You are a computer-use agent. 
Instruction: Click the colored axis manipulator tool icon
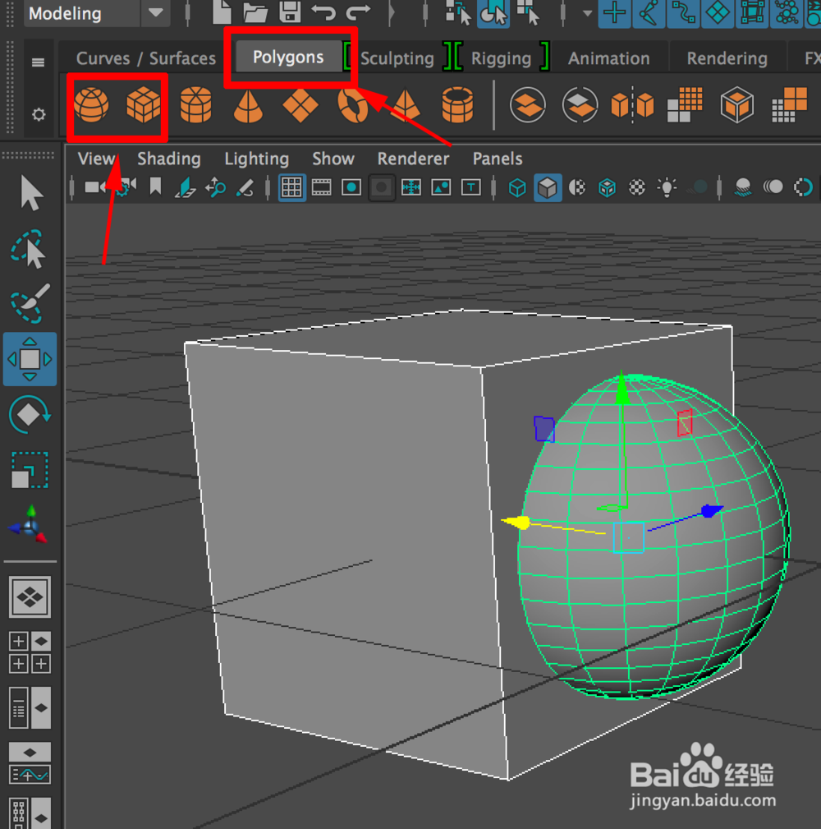29,524
